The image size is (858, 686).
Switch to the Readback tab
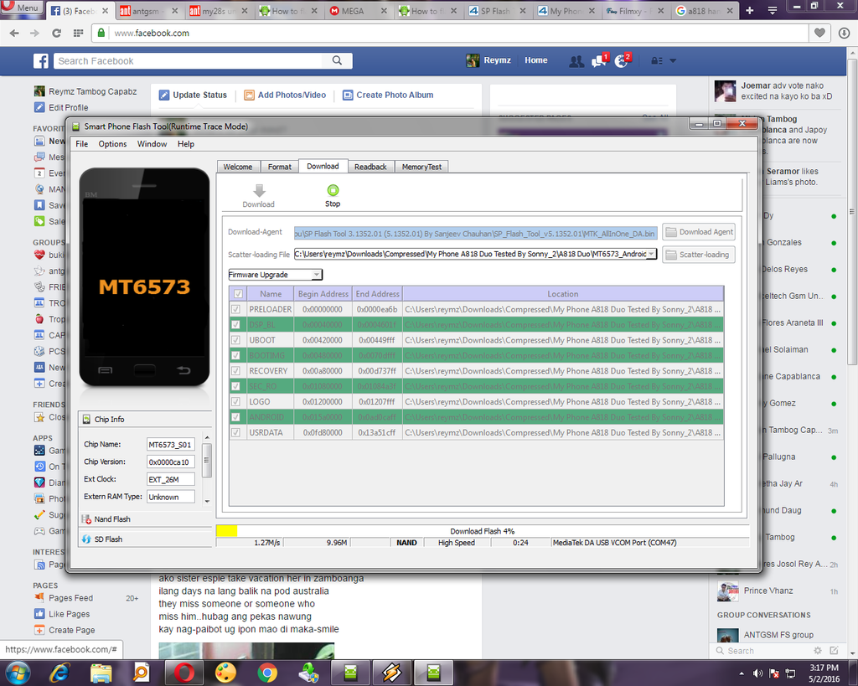(x=370, y=167)
